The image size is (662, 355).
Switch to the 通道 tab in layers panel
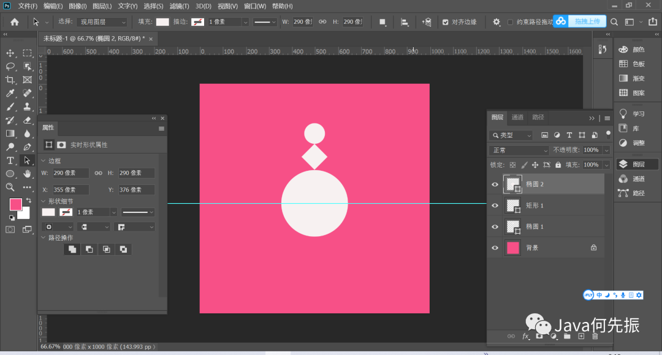517,118
